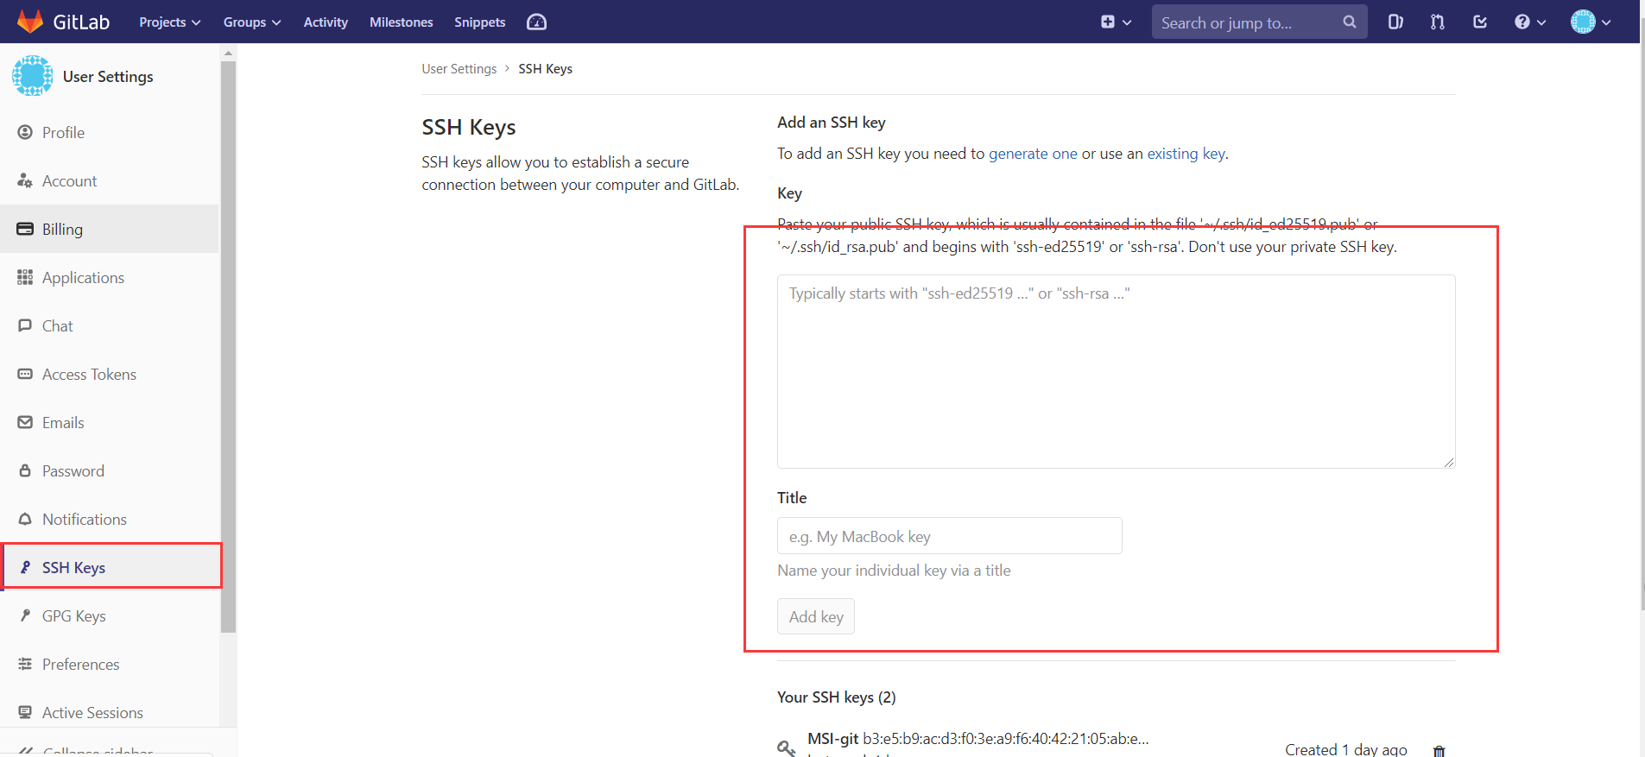Open the Account settings page
The image size is (1645, 757).
(x=110, y=180)
